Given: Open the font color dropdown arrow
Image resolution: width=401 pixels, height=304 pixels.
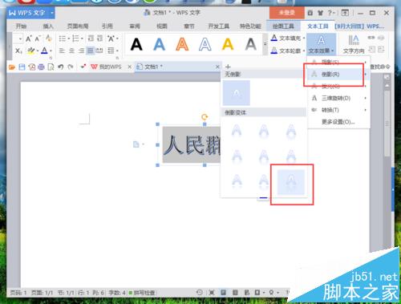Looking at the screenshot, I should [51, 51].
